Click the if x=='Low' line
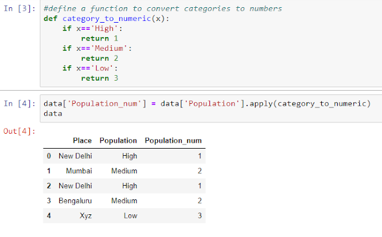 tap(90, 68)
